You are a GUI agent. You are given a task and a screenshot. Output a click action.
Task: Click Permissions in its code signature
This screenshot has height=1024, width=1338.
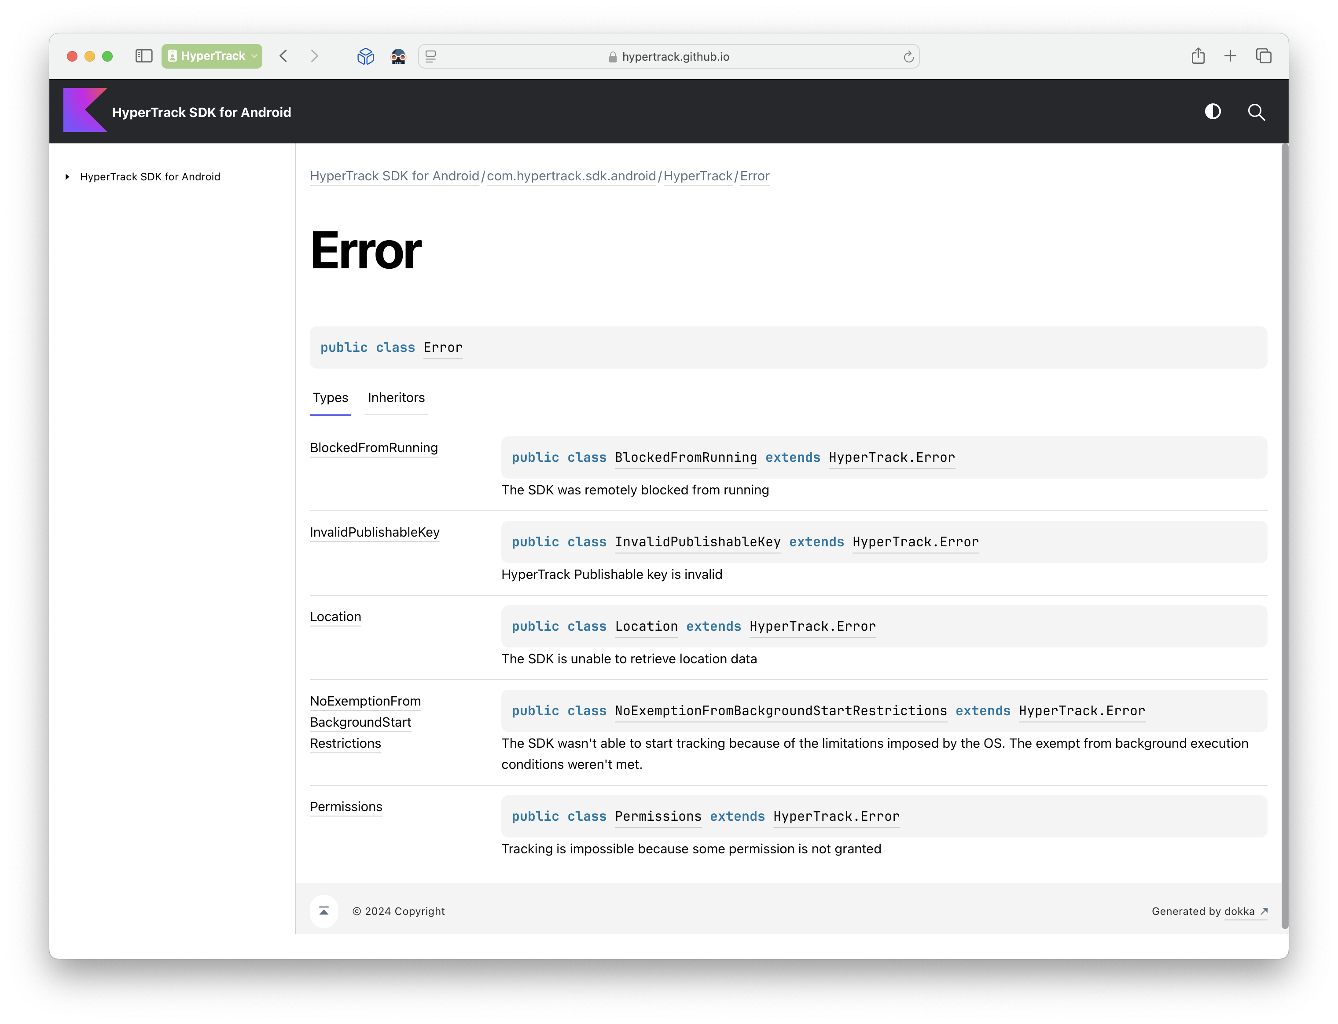tap(658, 817)
